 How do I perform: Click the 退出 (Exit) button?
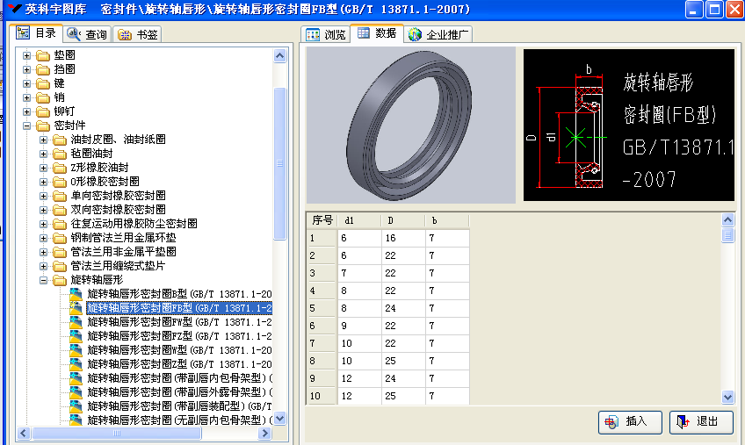700,421
